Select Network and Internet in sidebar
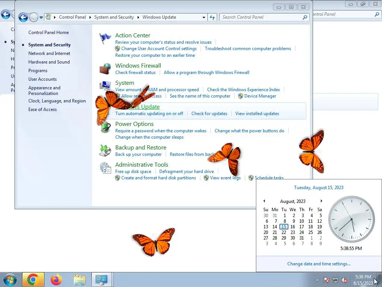Image resolution: width=382 pixels, height=287 pixels. point(49,53)
